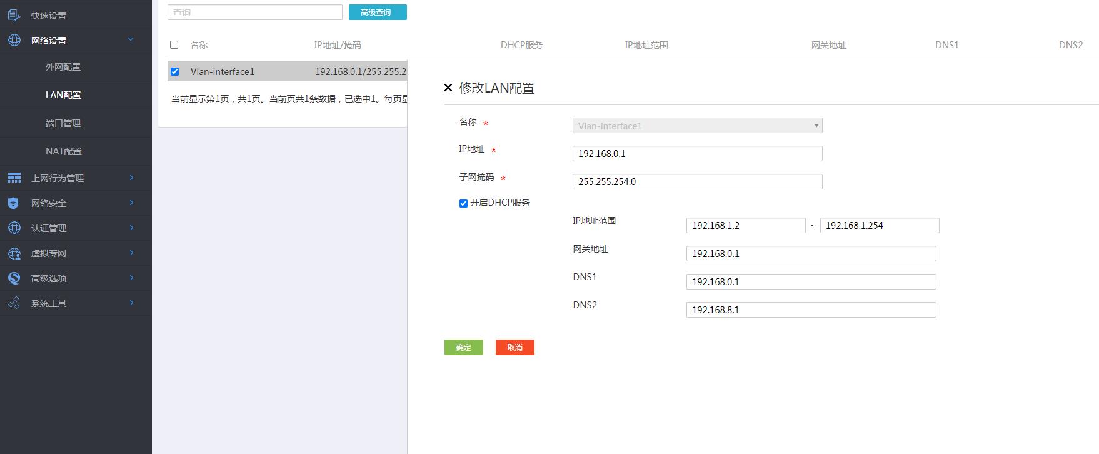Click the Quick Settings (快速设置) sidebar icon
This screenshot has height=454, width=1099.
(14, 15)
